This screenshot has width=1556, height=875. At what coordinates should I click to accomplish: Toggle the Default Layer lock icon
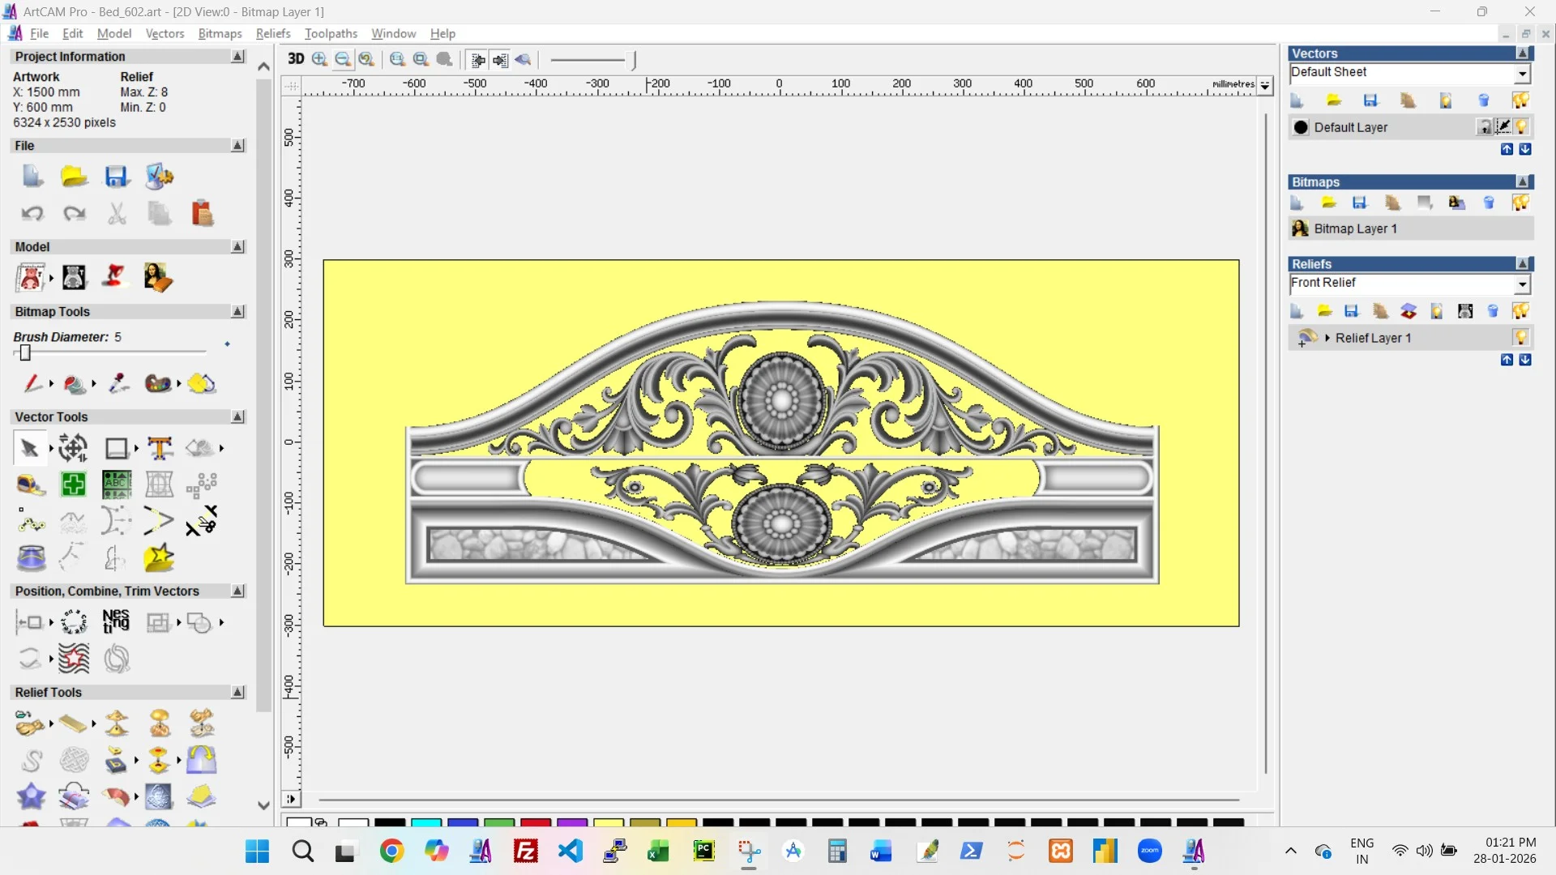tap(1484, 127)
